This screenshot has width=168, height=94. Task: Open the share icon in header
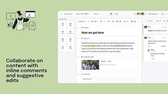click(x=162, y=14)
